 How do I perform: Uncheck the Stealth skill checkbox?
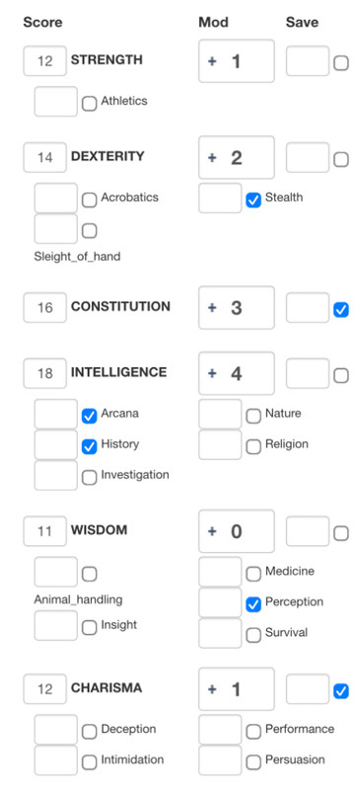253,200
